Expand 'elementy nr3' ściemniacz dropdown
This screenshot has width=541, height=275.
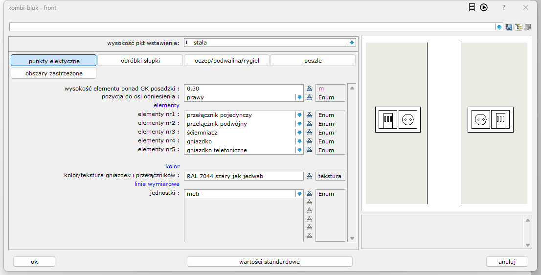click(x=299, y=133)
